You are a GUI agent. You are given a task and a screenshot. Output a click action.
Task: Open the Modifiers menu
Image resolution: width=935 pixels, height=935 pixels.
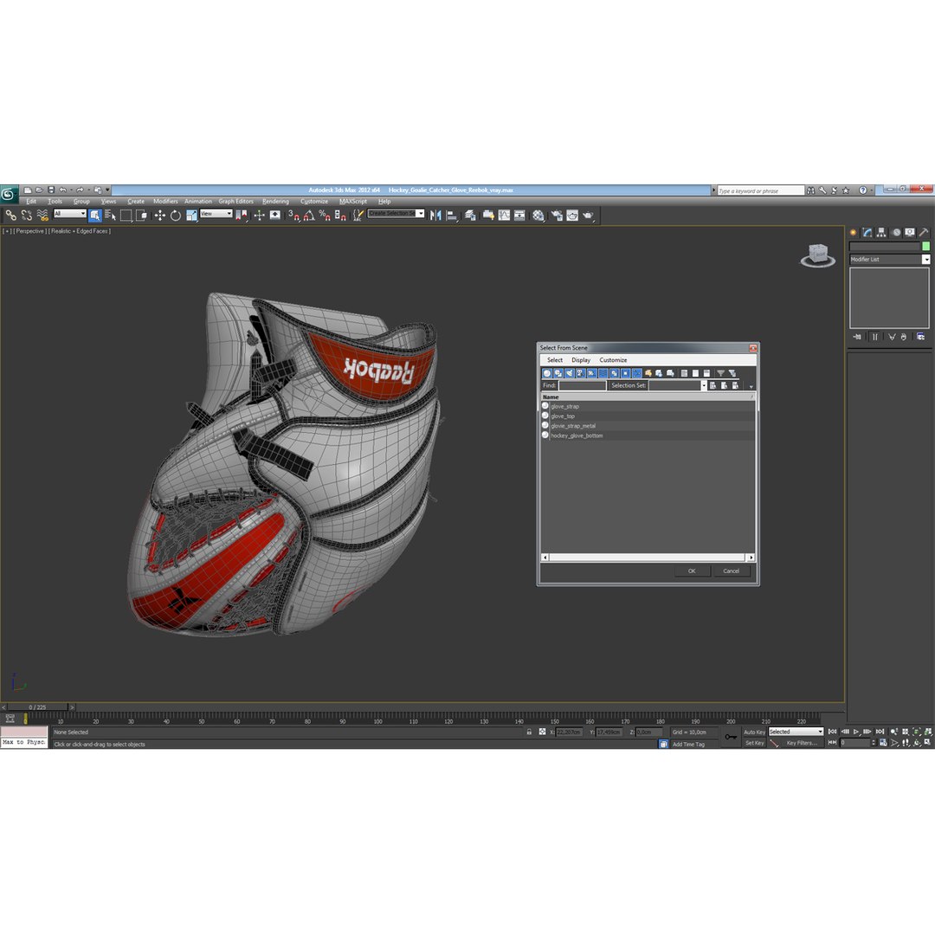[x=165, y=202]
